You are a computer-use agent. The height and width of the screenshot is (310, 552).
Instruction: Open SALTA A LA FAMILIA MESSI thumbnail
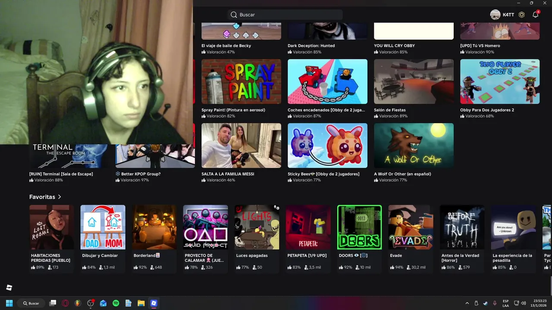(241, 146)
